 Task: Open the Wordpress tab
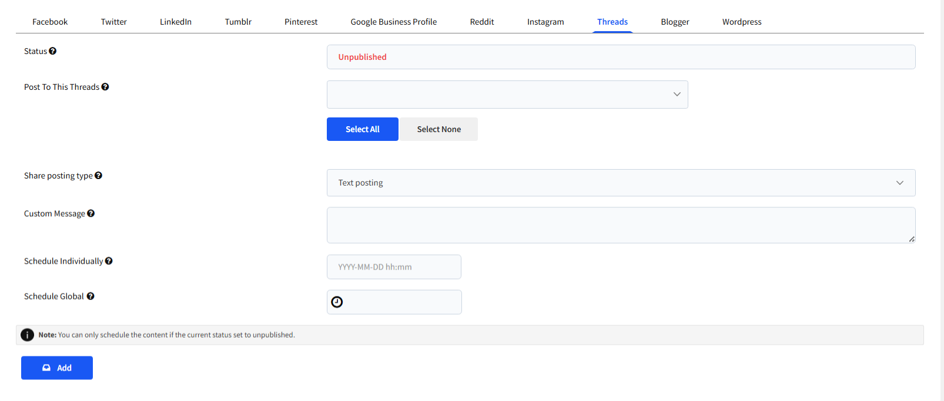(x=742, y=22)
